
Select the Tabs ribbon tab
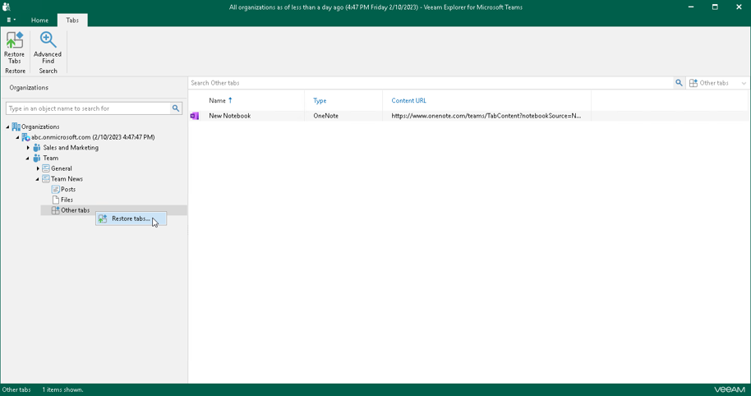pyautogui.click(x=72, y=20)
